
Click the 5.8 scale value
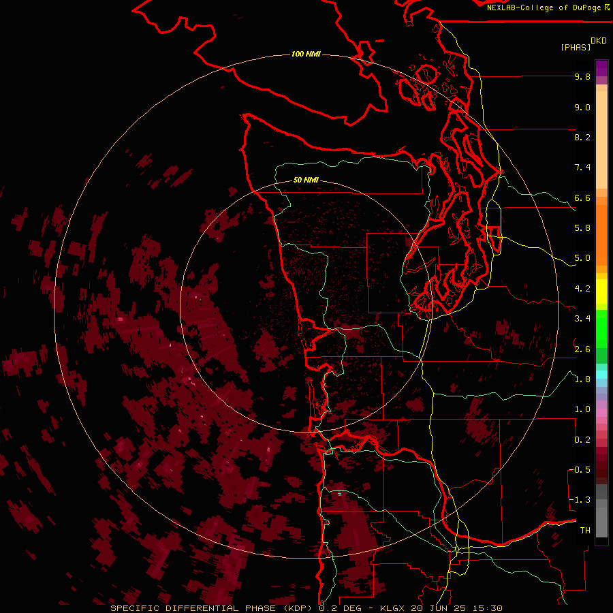(x=582, y=228)
